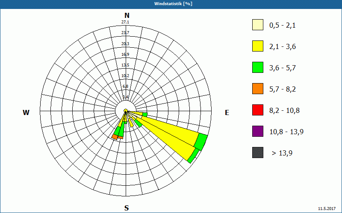The width and height of the screenshot is (342, 213).
Task: Click the 27,1 radial axis value
Action: [125, 22]
